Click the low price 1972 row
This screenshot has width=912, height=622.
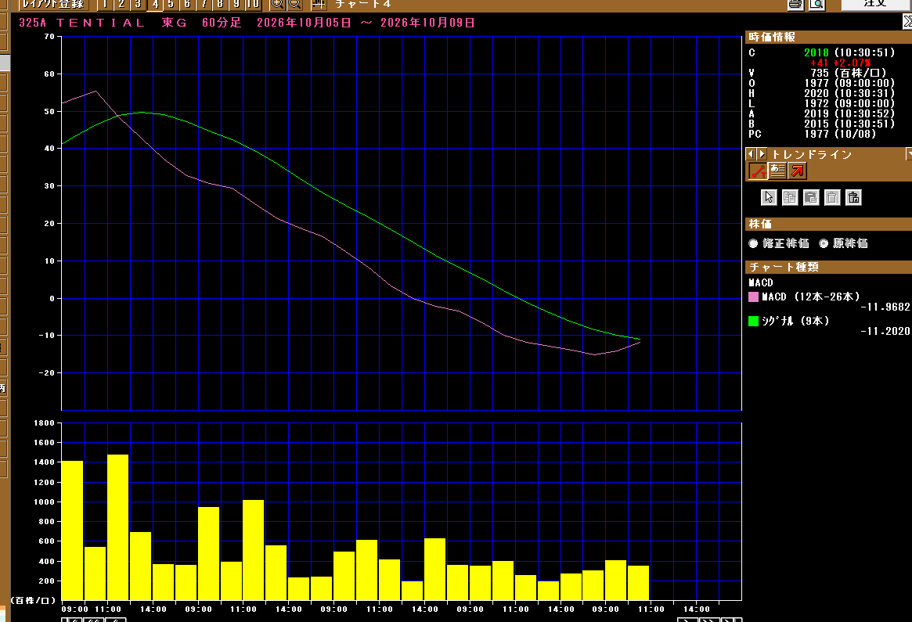coord(821,103)
